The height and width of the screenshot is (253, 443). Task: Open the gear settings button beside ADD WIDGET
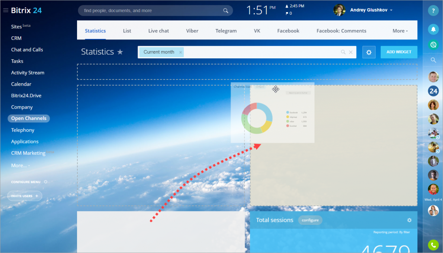tap(369, 52)
